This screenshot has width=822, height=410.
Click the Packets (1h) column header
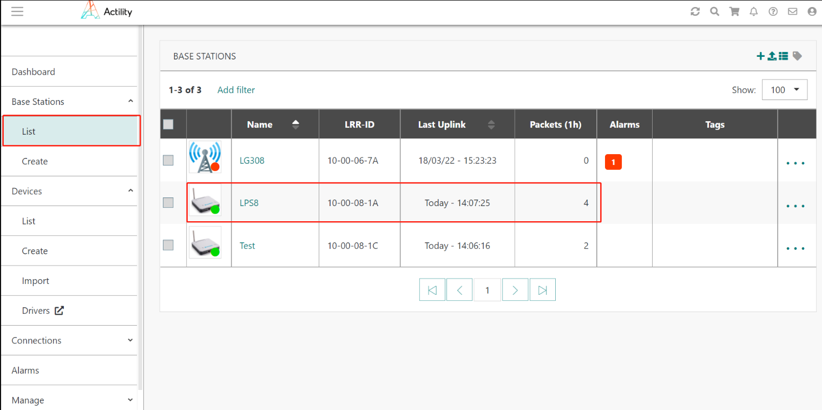pos(556,124)
